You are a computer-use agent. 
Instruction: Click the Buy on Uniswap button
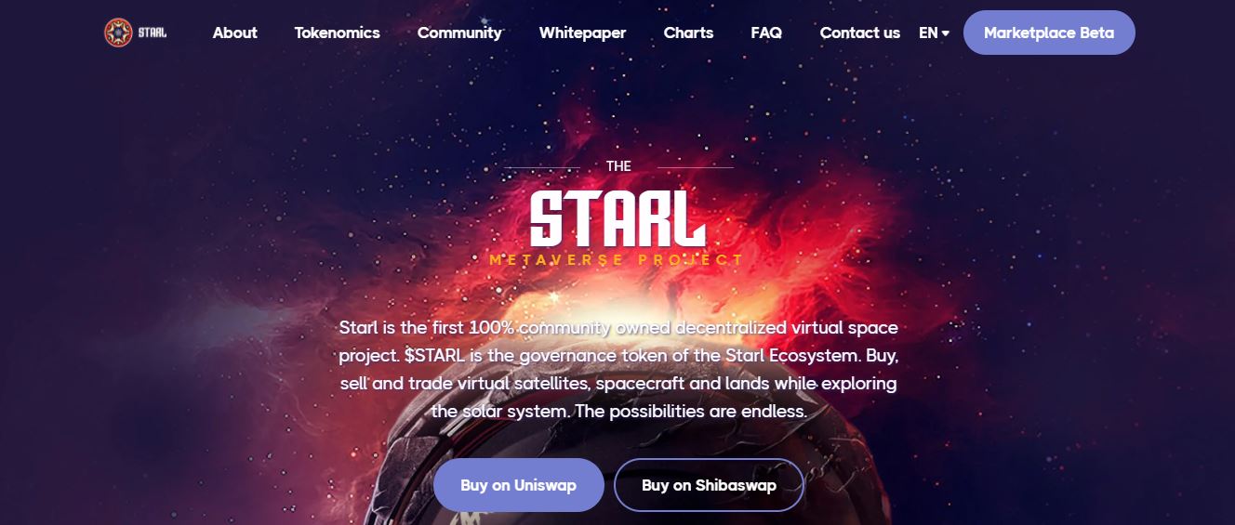click(x=518, y=485)
